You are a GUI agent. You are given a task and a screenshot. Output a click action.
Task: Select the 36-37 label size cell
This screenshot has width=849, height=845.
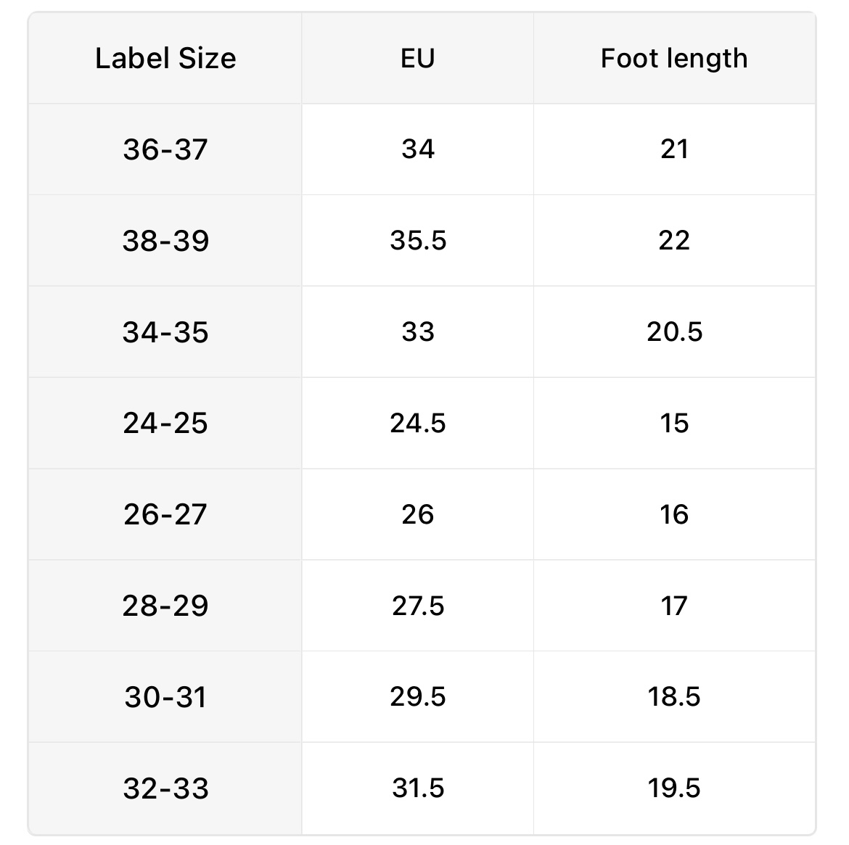pyautogui.click(x=165, y=149)
